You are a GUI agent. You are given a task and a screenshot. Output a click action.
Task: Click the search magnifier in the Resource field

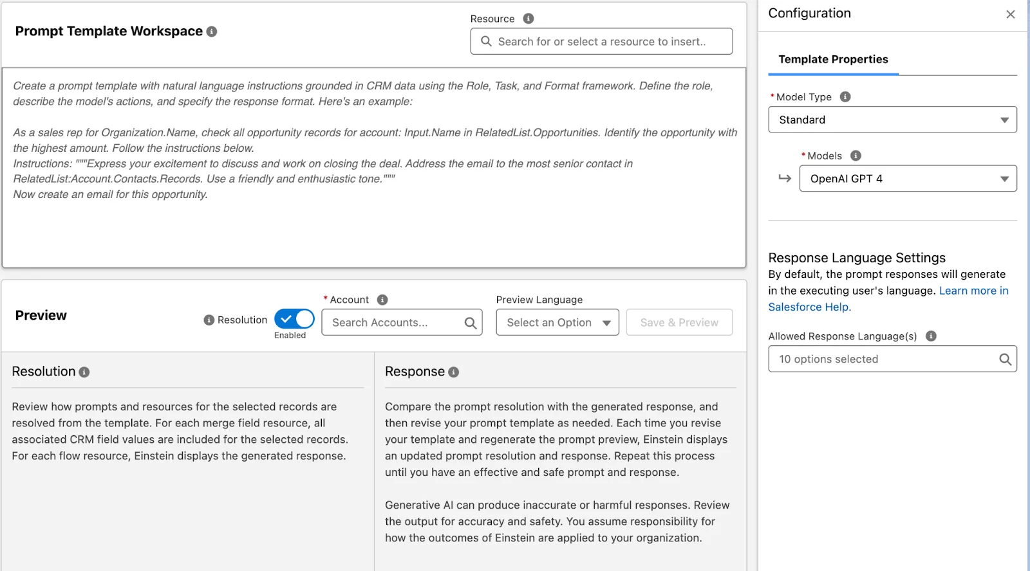(487, 41)
